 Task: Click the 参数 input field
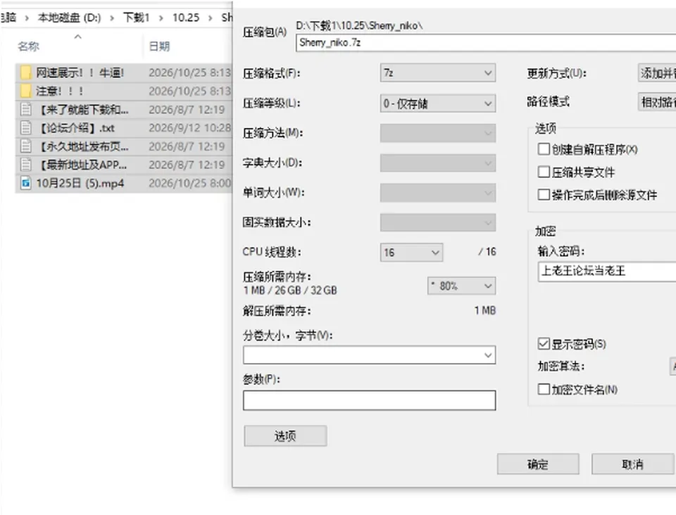pyautogui.click(x=369, y=400)
